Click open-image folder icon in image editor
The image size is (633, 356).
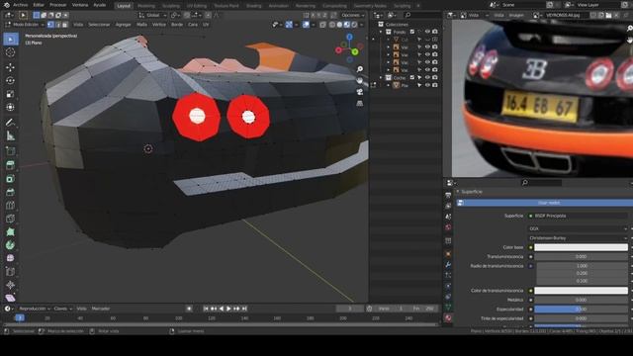(609, 16)
